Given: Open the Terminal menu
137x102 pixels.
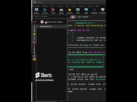Looking at the screenshot, I should tap(36, 6).
